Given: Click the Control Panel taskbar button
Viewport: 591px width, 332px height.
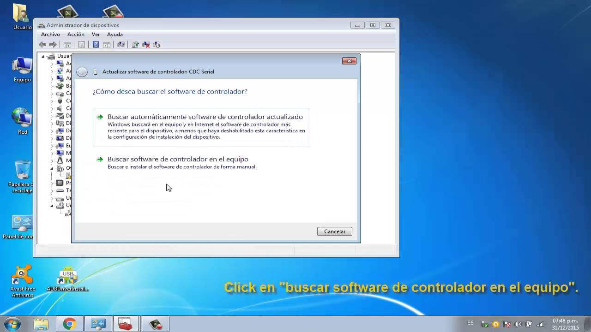Looking at the screenshot, I should point(98,324).
